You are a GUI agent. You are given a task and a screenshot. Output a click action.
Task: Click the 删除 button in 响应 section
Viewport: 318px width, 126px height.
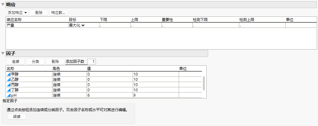point(39,13)
